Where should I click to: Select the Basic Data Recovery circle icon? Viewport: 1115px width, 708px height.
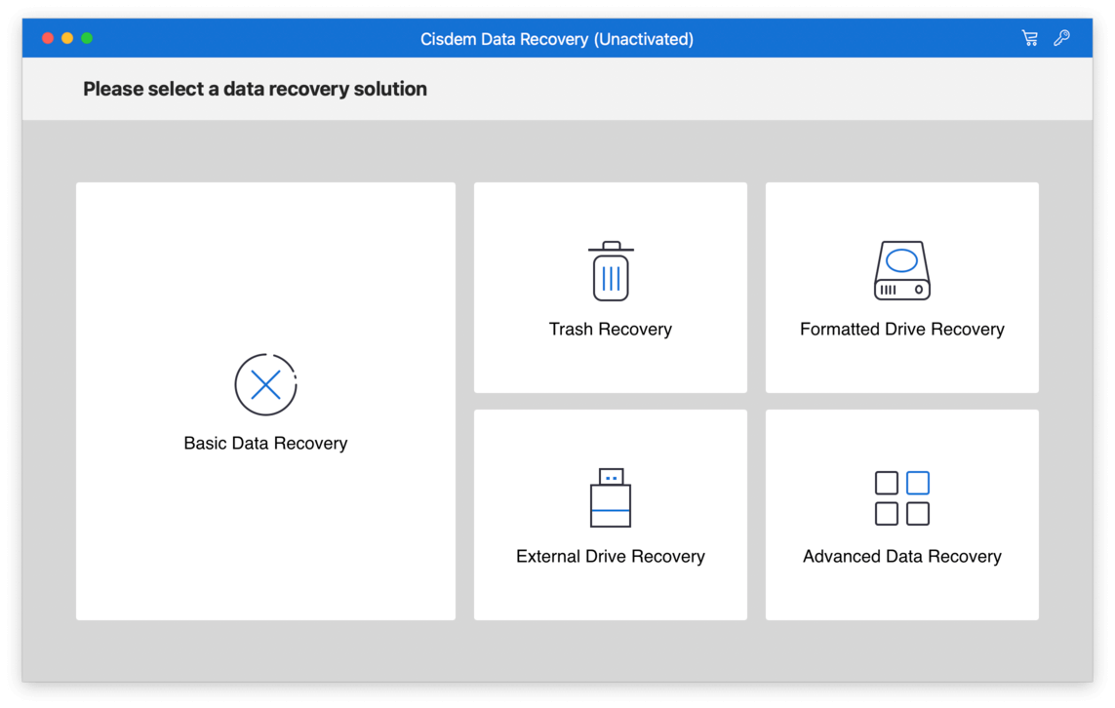266,384
